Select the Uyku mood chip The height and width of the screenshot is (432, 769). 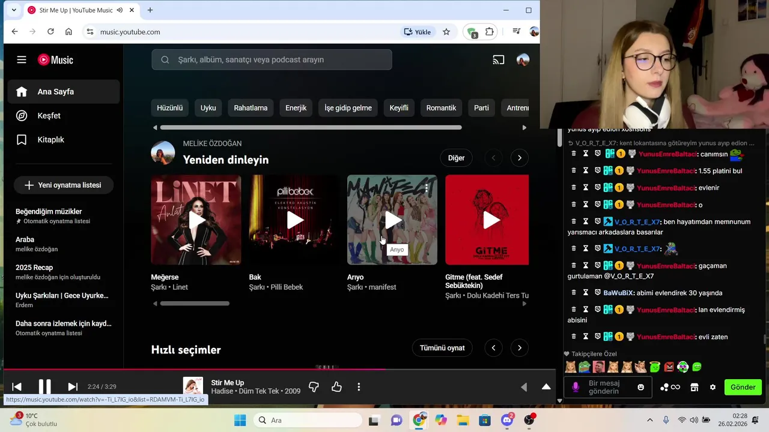[x=208, y=108]
